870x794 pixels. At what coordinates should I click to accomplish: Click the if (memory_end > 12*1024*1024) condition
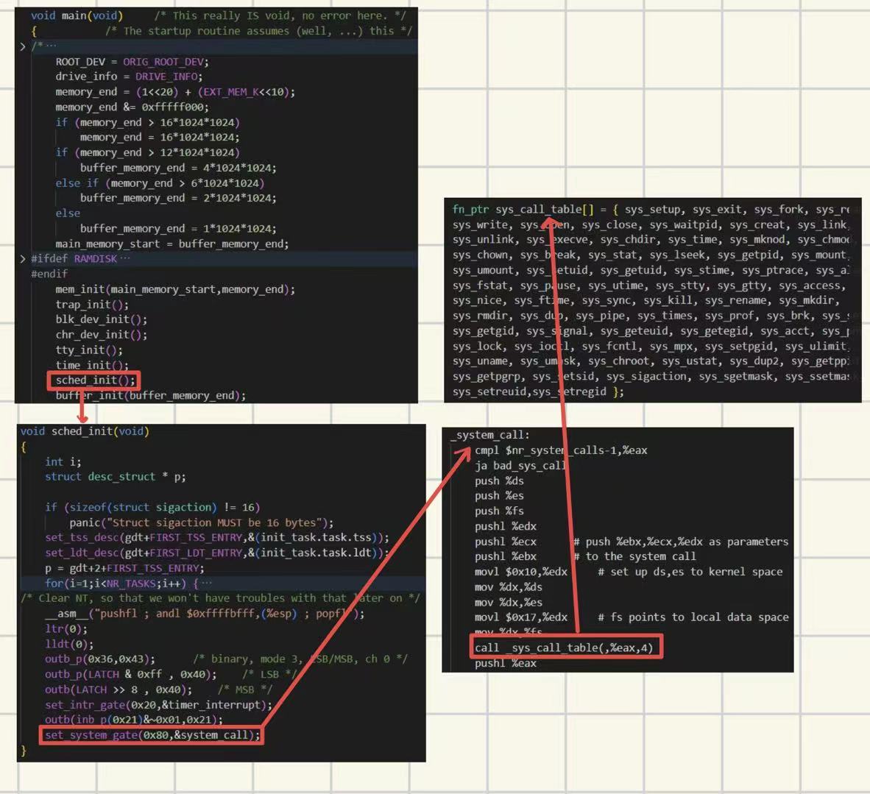(148, 152)
